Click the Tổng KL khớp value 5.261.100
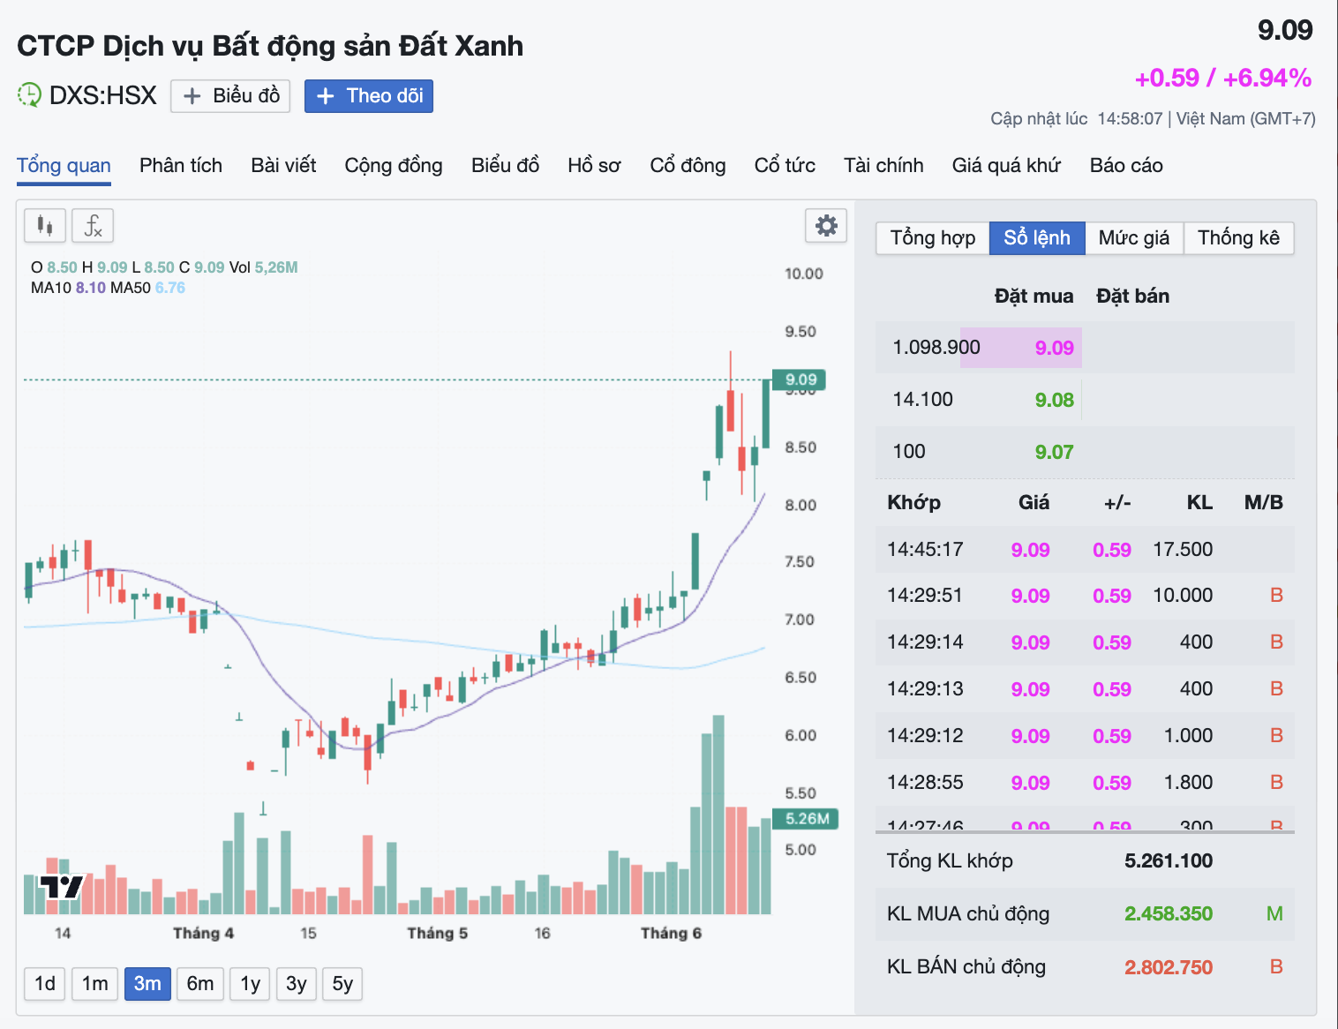The height and width of the screenshot is (1029, 1338). pos(1169,861)
